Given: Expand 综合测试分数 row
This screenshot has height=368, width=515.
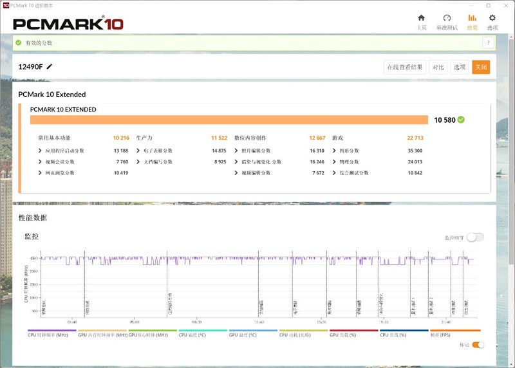Looking at the screenshot, I should (334, 173).
